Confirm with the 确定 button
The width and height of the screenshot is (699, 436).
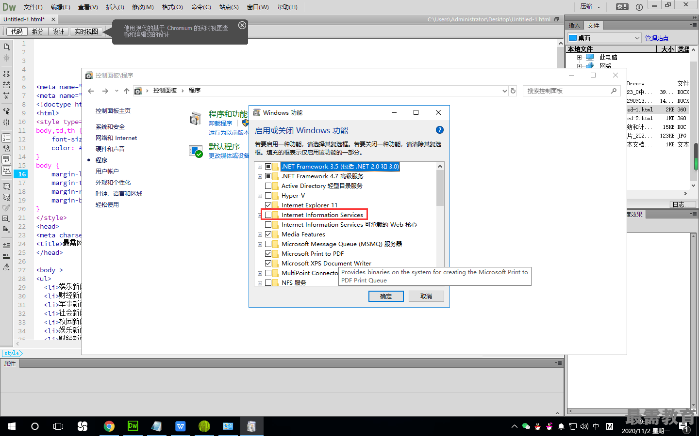click(x=386, y=296)
